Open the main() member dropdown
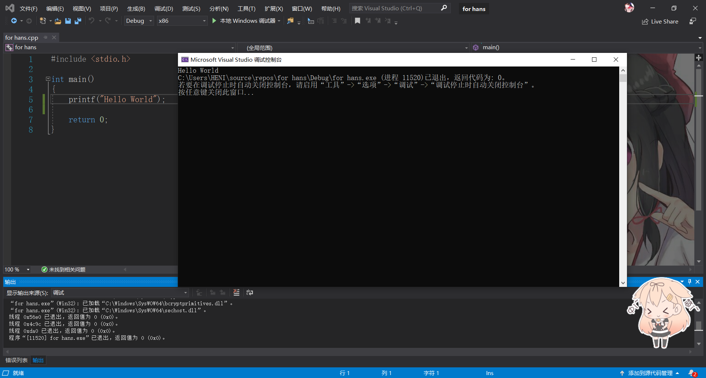706x378 pixels. click(x=587, y=47)
